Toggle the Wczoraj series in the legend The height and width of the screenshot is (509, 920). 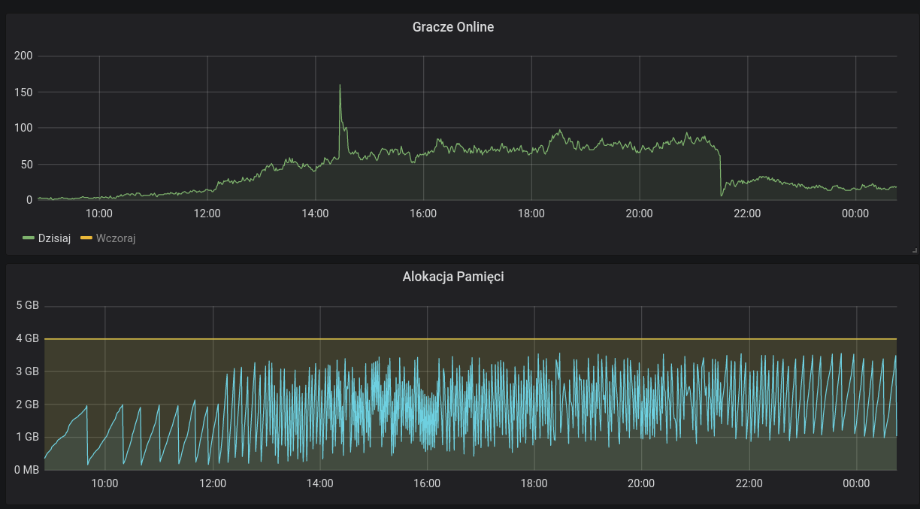tap(115, 238)
